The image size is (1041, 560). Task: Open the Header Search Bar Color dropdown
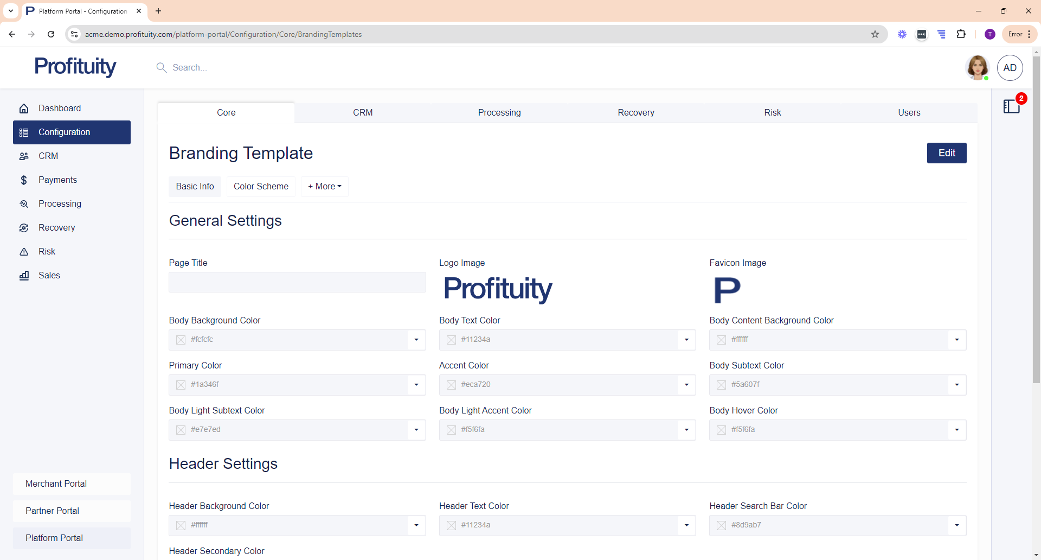pyautogui.click(x=956, y=525)
